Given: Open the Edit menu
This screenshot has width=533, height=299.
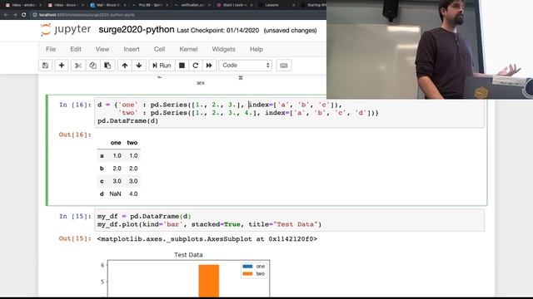Looking at the screenshot, I should pos(76,49).
